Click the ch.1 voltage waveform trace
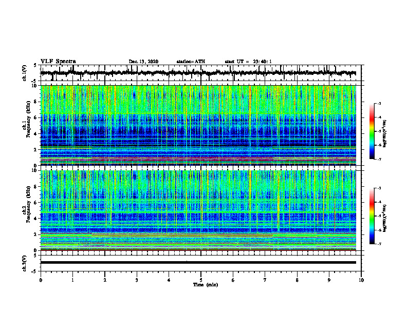Image resolution: width=407 pixels, height=314 pixels. [198, 73]
